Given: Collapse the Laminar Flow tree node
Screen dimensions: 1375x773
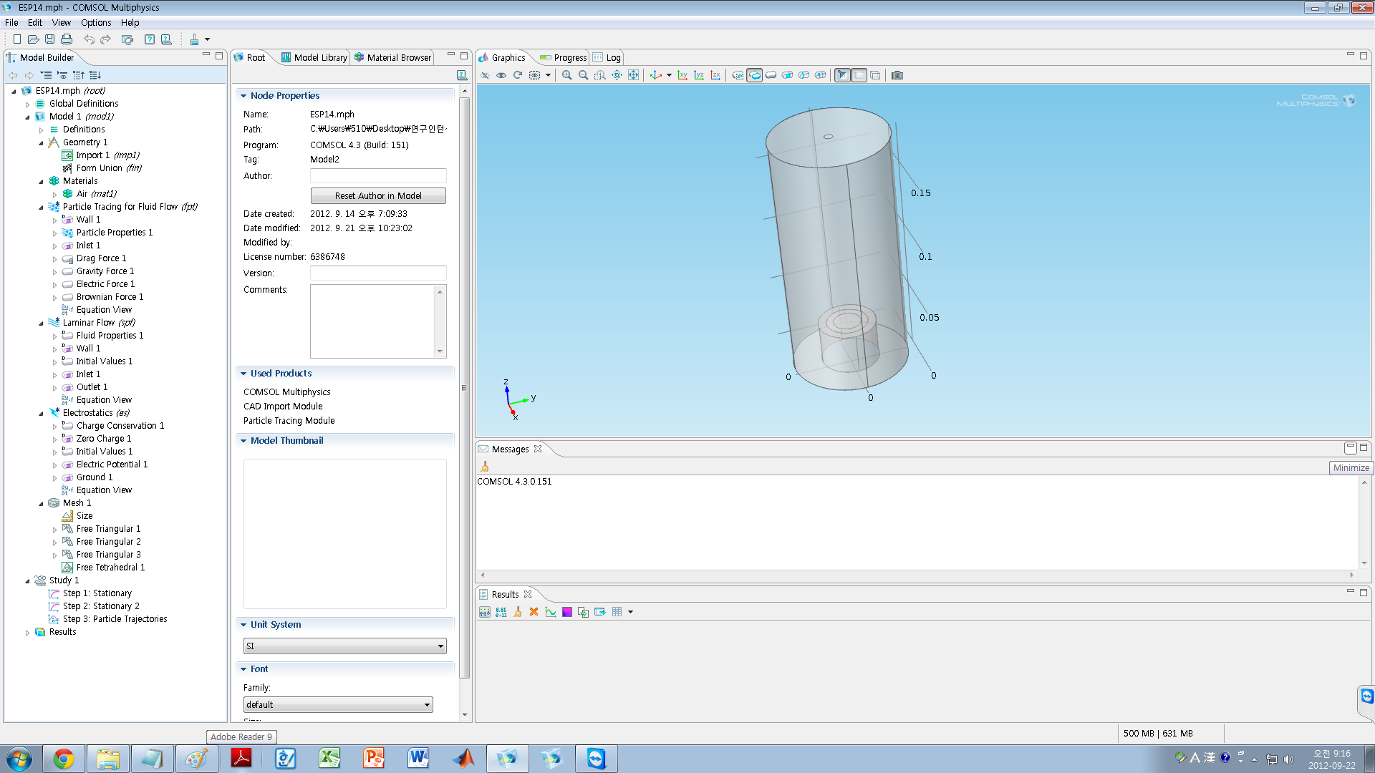Looking at the screenshot, I should tap(41, 323).
